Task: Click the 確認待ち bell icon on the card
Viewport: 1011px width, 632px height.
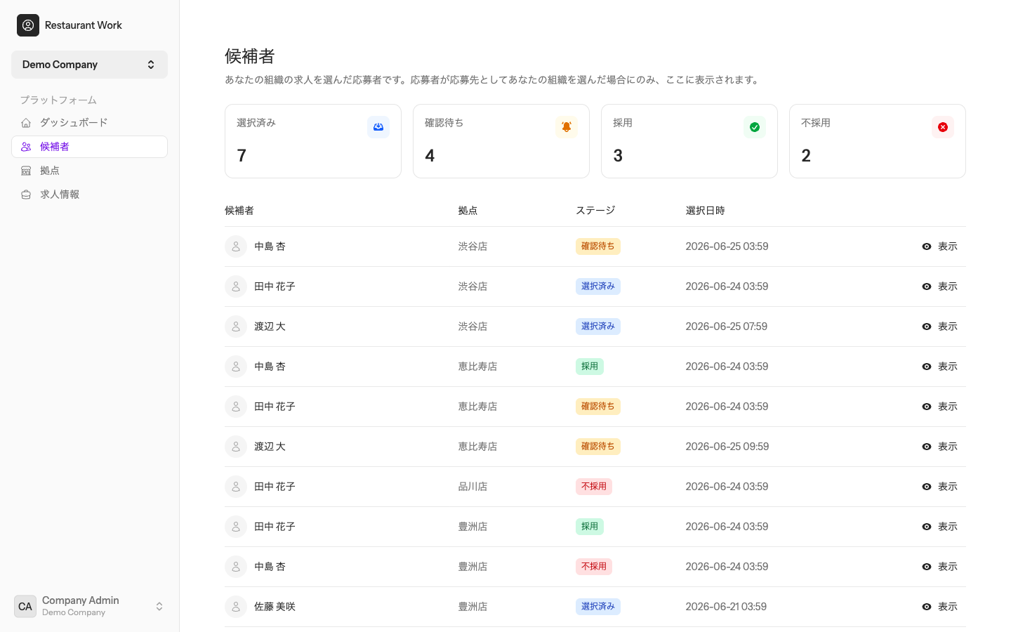Action: (567, 127)
